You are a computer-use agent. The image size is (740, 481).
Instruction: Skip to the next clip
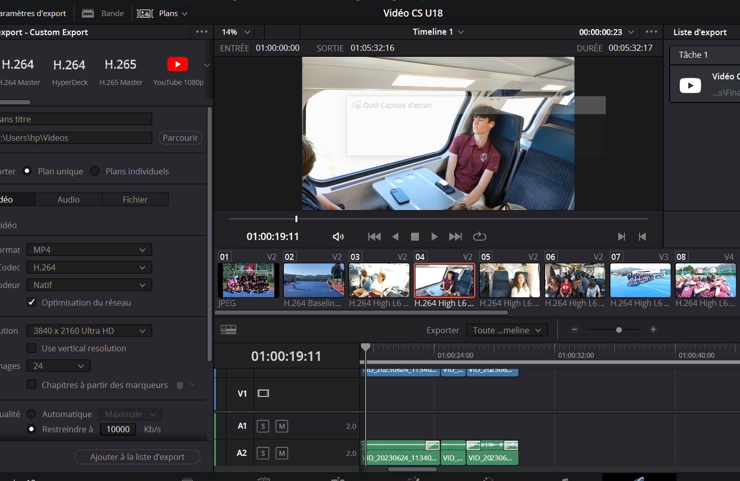pos(455,236)
